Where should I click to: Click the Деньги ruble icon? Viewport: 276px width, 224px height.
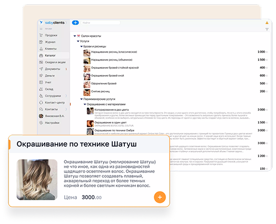[41, 76]
